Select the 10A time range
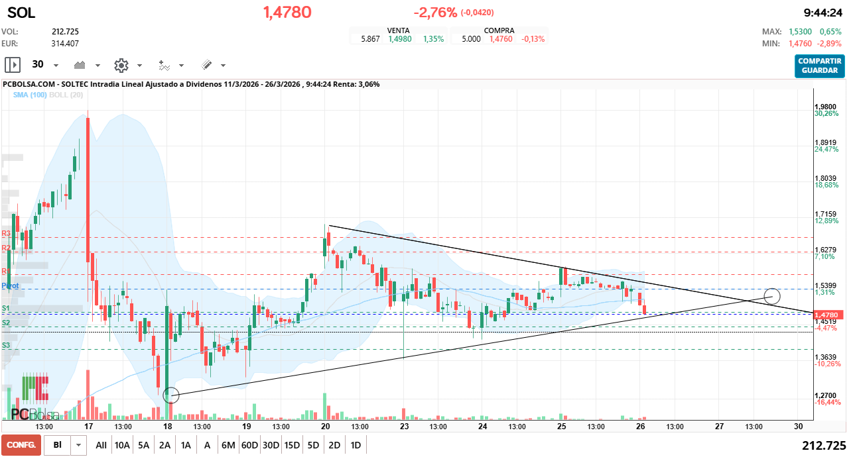The image size is (855, 459). coord(122,446)
